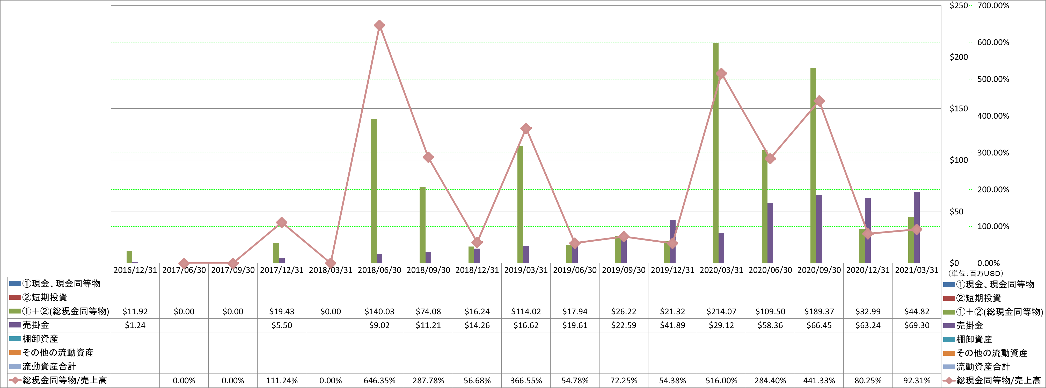Click the 300.00% secondary axis label
This screenshot has height=388, width=1046.
[x=993, y=153]
